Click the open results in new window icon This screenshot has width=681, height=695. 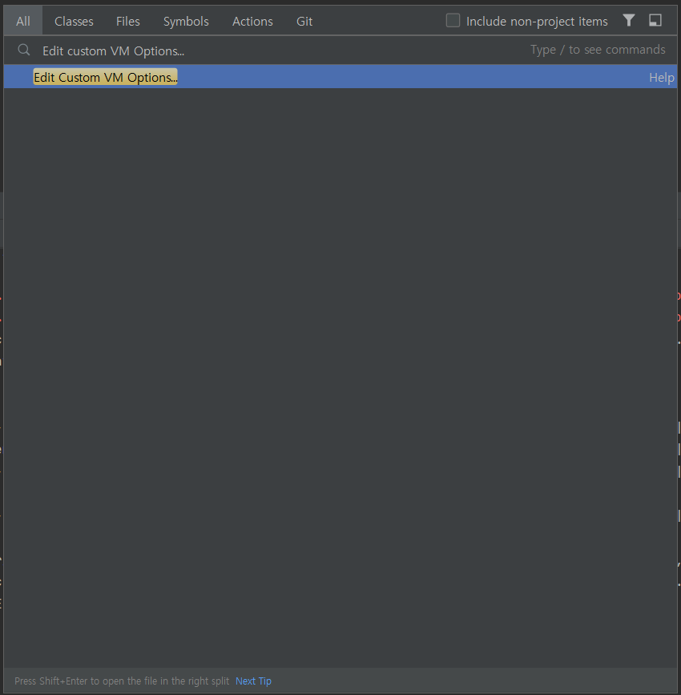pyautogui.click(x=655, y=20)
